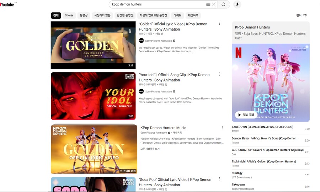320x192 pixels.
Task: Click the Your Idol video description snippet
Action: click(180, 100)
